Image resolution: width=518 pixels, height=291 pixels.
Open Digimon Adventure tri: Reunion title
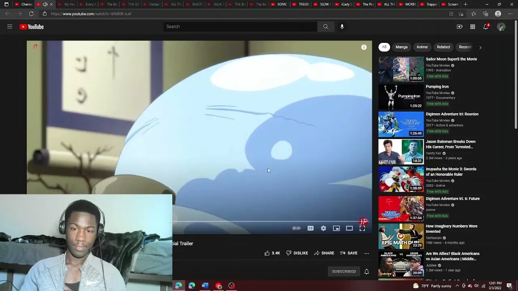tap(452, 114)
